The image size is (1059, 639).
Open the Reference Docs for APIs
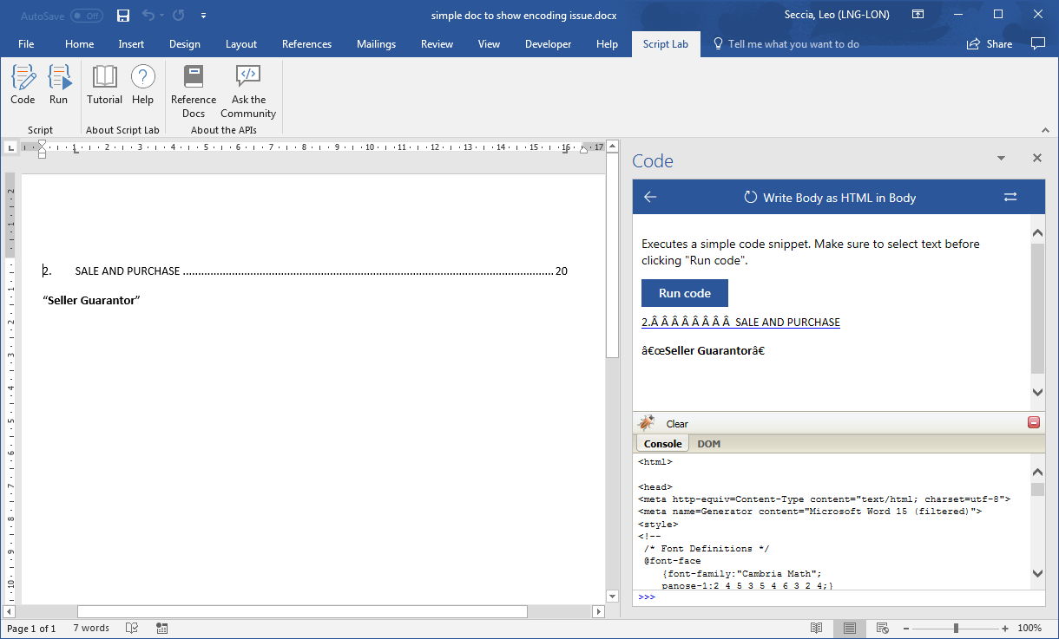(x=193, y=91)
